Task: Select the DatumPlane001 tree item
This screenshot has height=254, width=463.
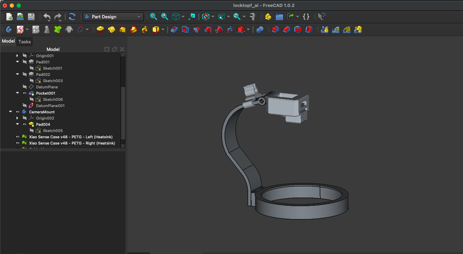Action: click(x=50, y=106)
